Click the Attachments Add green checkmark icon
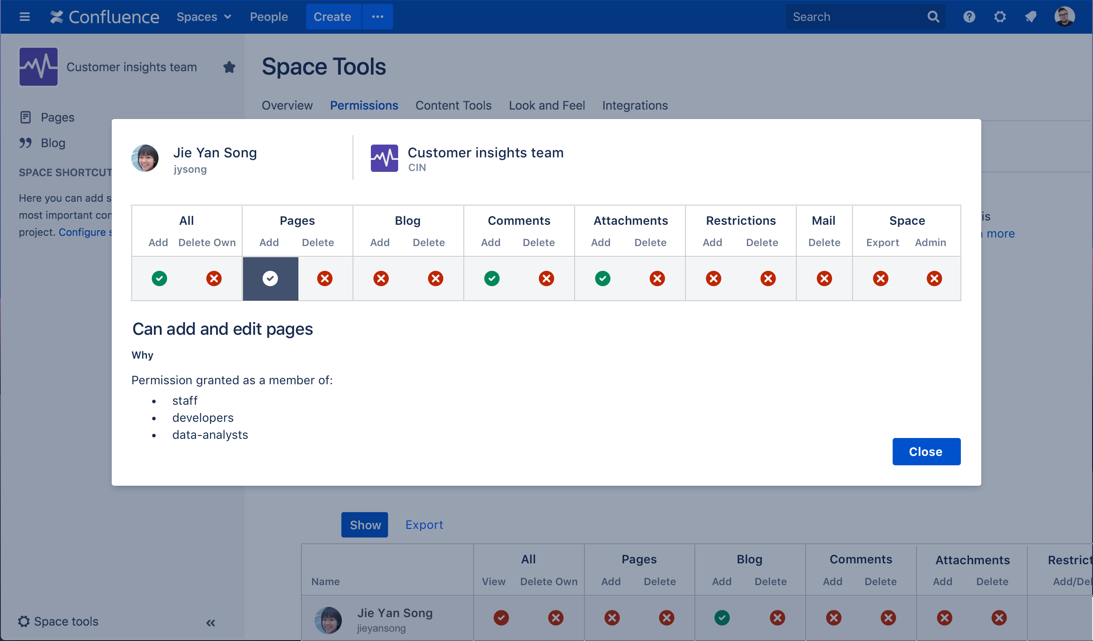 pos(603,278)
